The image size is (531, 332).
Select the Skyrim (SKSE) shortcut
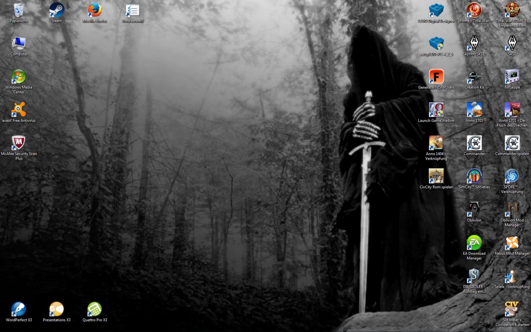coord(474,44)
